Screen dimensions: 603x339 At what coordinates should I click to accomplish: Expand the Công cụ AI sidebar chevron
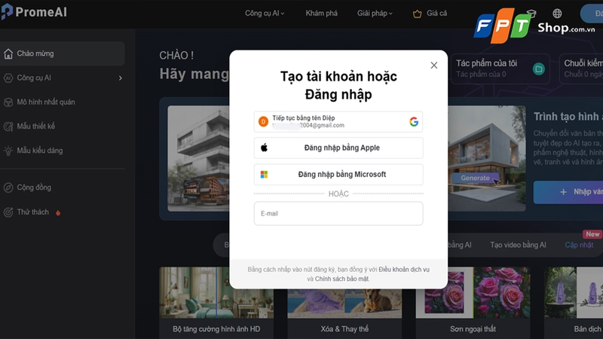pyautogui.click(x=121, y=78)
